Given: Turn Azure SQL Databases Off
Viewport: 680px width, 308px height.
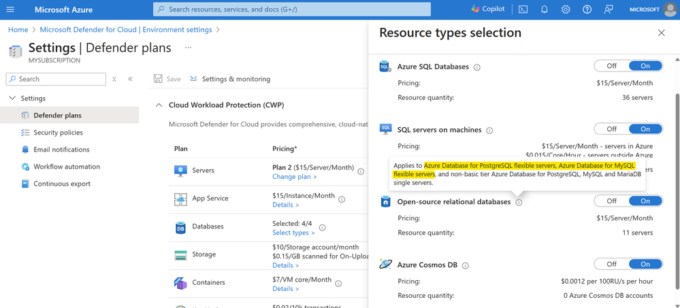Looking at the screenshot, I should 611,66.
